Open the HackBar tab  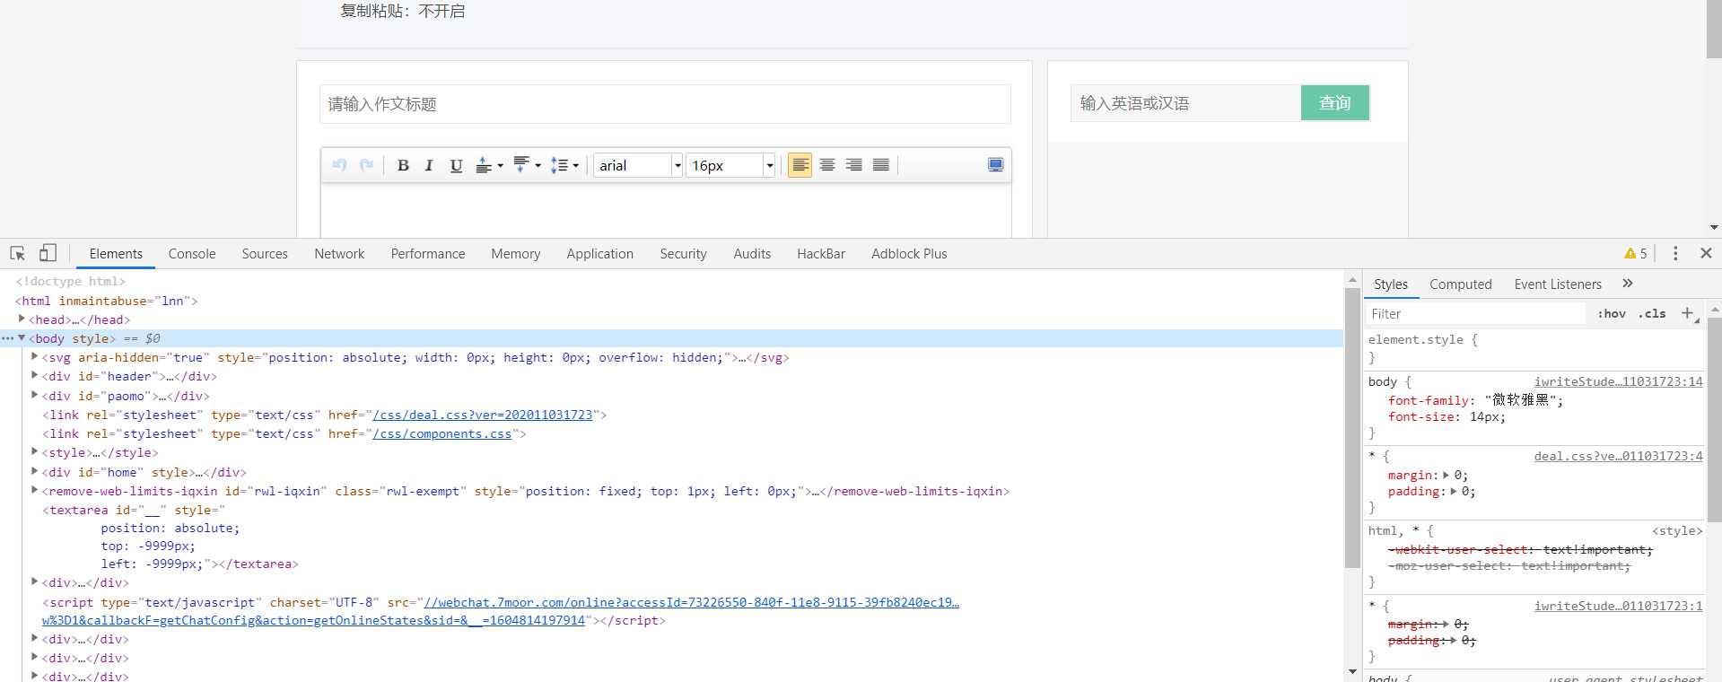click(821, 254)
